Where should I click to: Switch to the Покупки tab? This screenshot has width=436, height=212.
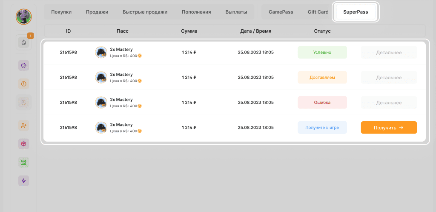(x=61, y=12)
